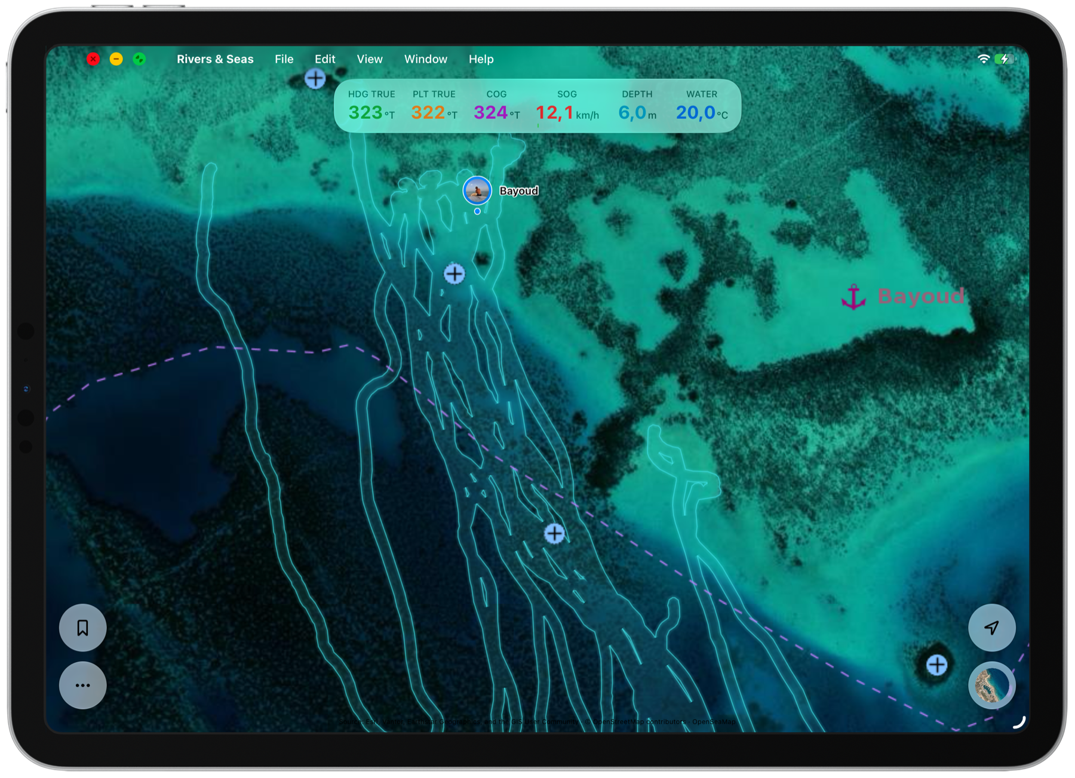Viewport: 1075px width, 778px height.
Task: Click the large magenta Bayoud anchorage label
Action: coord(920,296)
